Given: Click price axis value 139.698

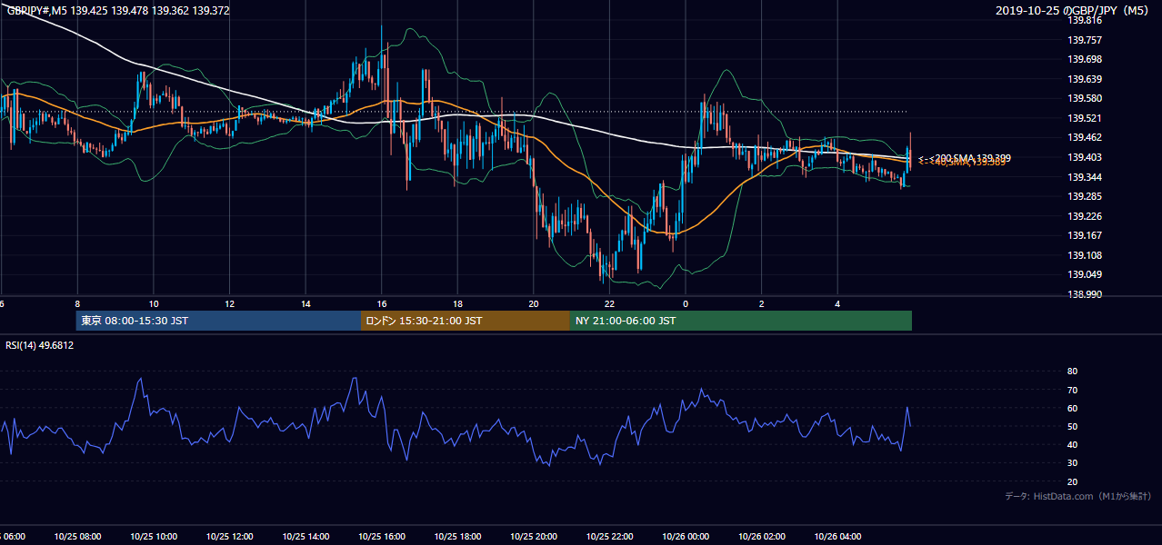Looking at the screenshot, I should [x=1084, y=59].
